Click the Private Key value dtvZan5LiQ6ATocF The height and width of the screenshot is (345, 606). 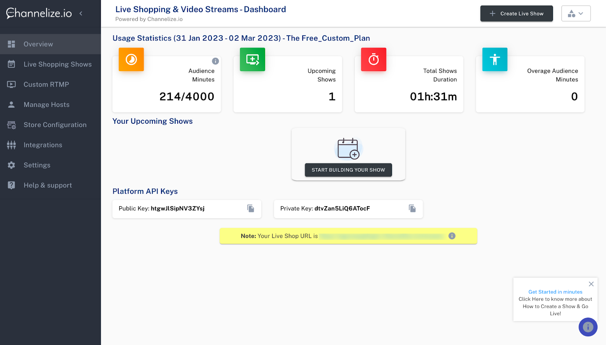click(x=342, y=208)
